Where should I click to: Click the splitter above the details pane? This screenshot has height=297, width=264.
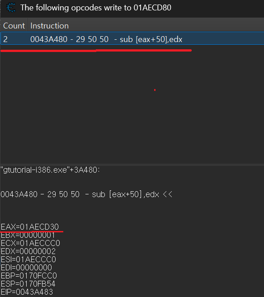pos(132,165)
